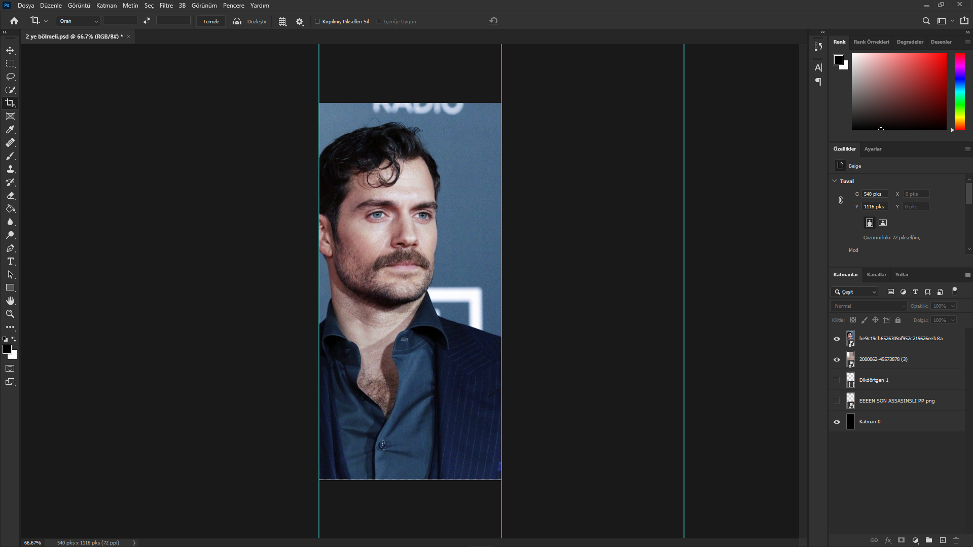Viewport: 973px width, 547px height.
Task: Click the Temizle button
Action: [x=211, y=21]
